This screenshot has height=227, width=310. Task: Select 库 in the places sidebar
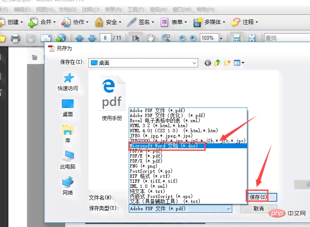point(68,134)
